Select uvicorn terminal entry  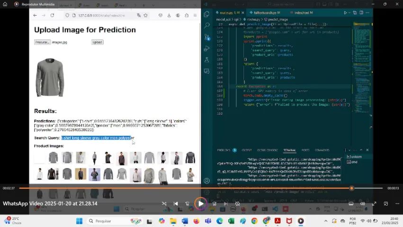click(x=356, y=157)
